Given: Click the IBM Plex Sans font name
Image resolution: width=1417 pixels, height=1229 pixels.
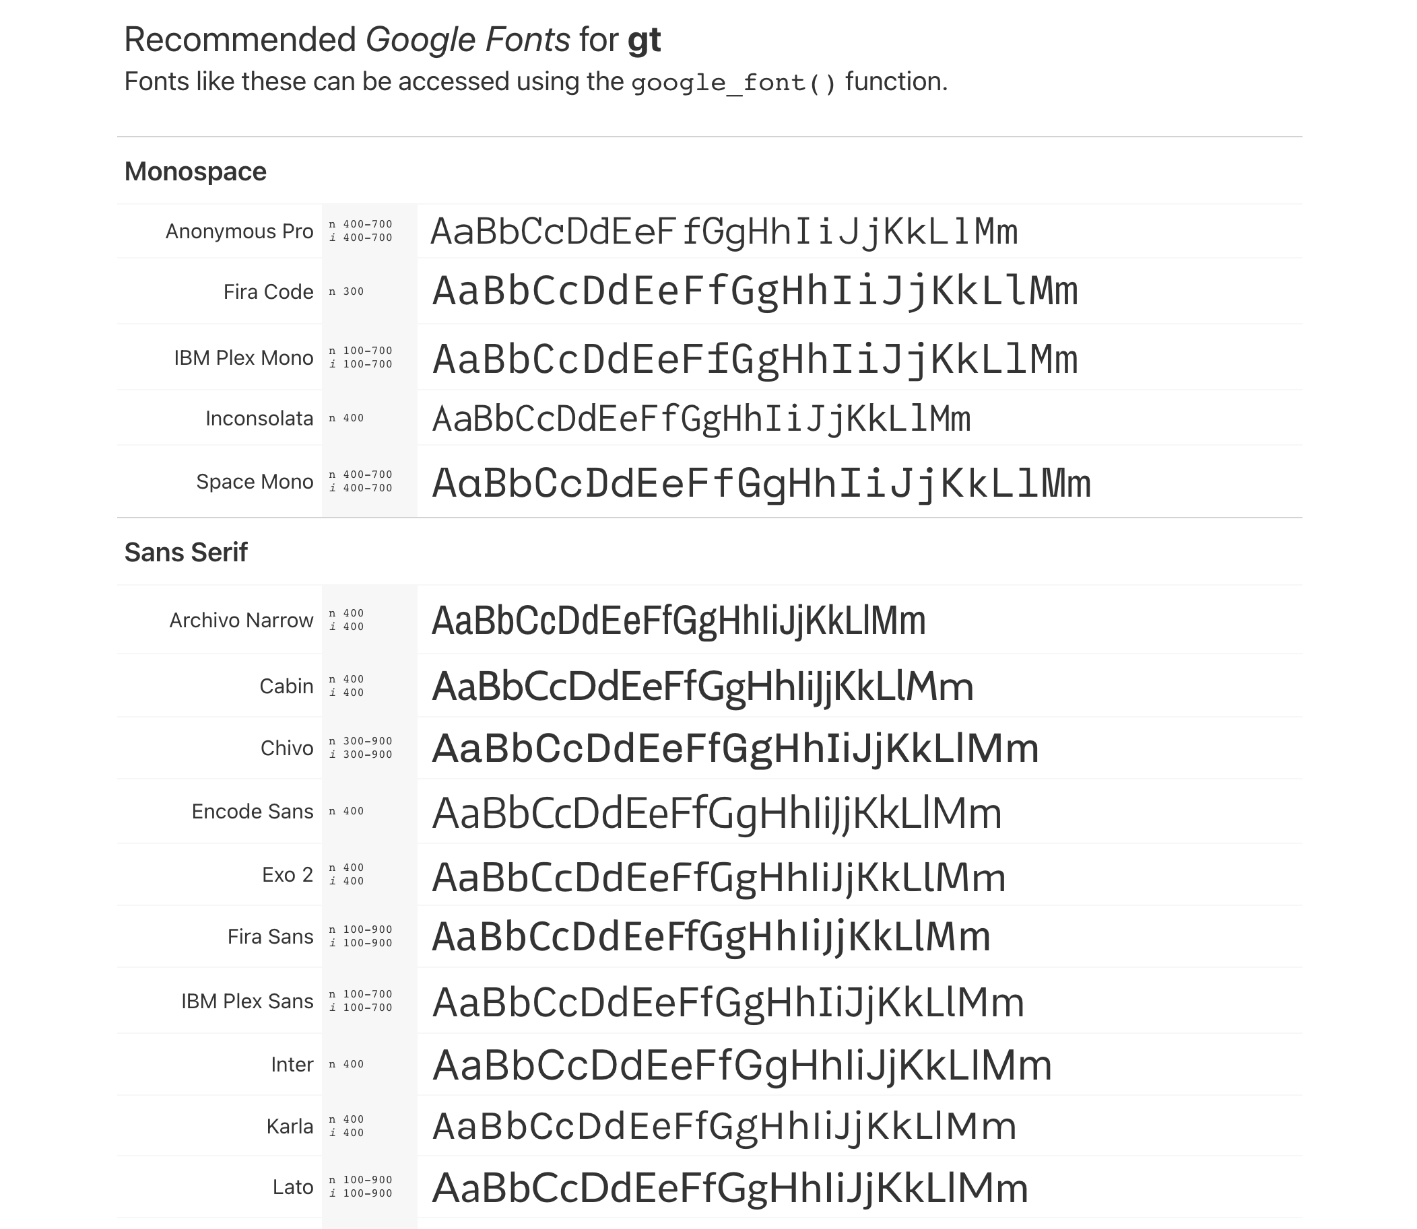Looking at the screenshot, I should 247,1002.
